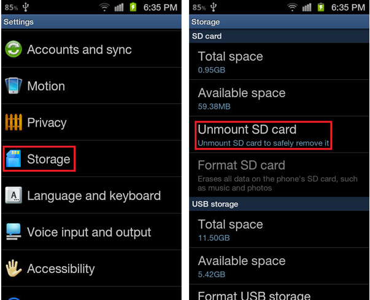The width and height of the screenshot is (370, 300).
Task: Tap the Accessibility hand icon
Action: tap(13, 269)
